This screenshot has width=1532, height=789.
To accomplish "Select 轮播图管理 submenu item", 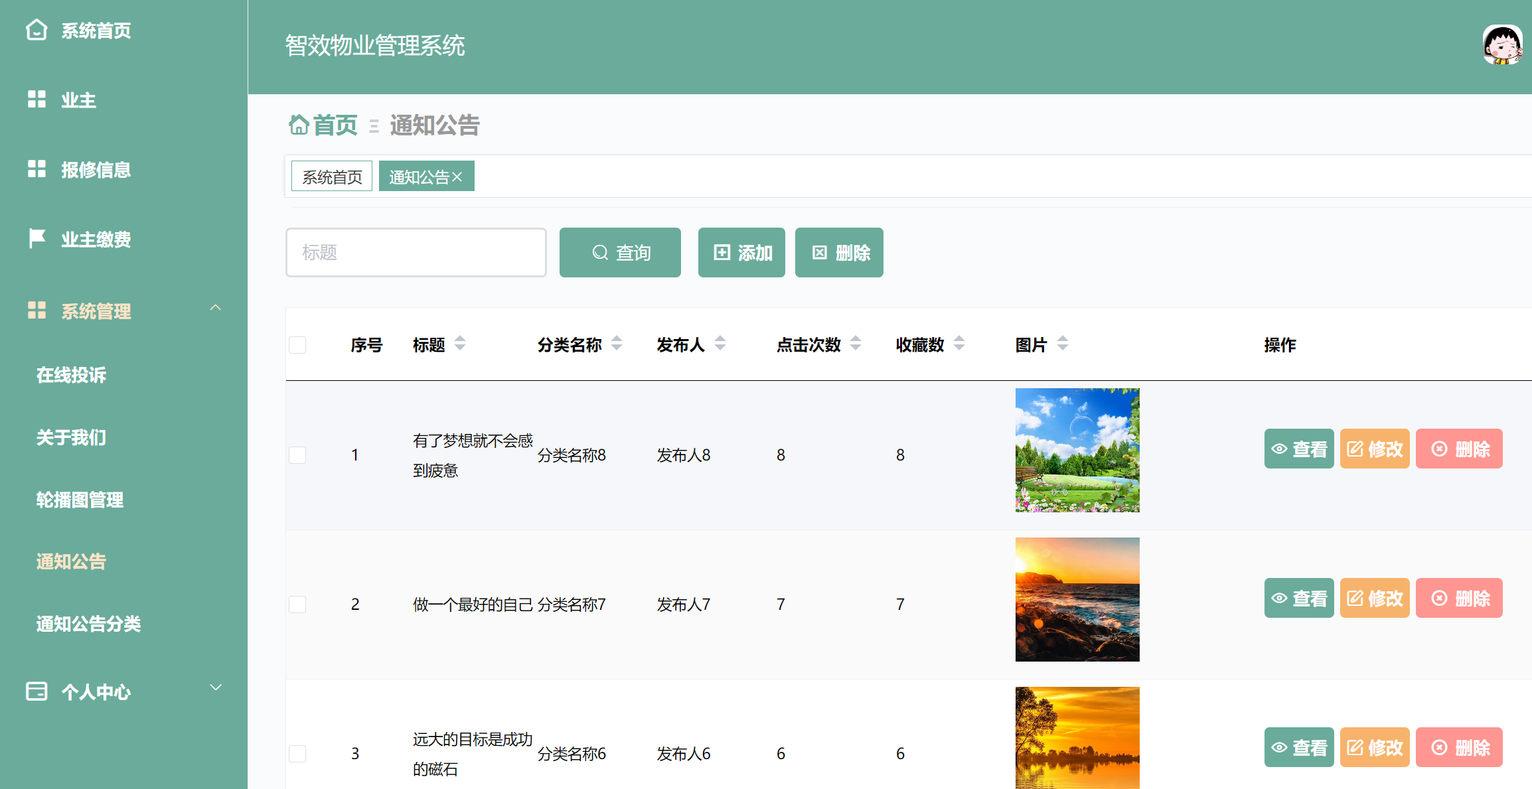I will [x=80, y=500].
